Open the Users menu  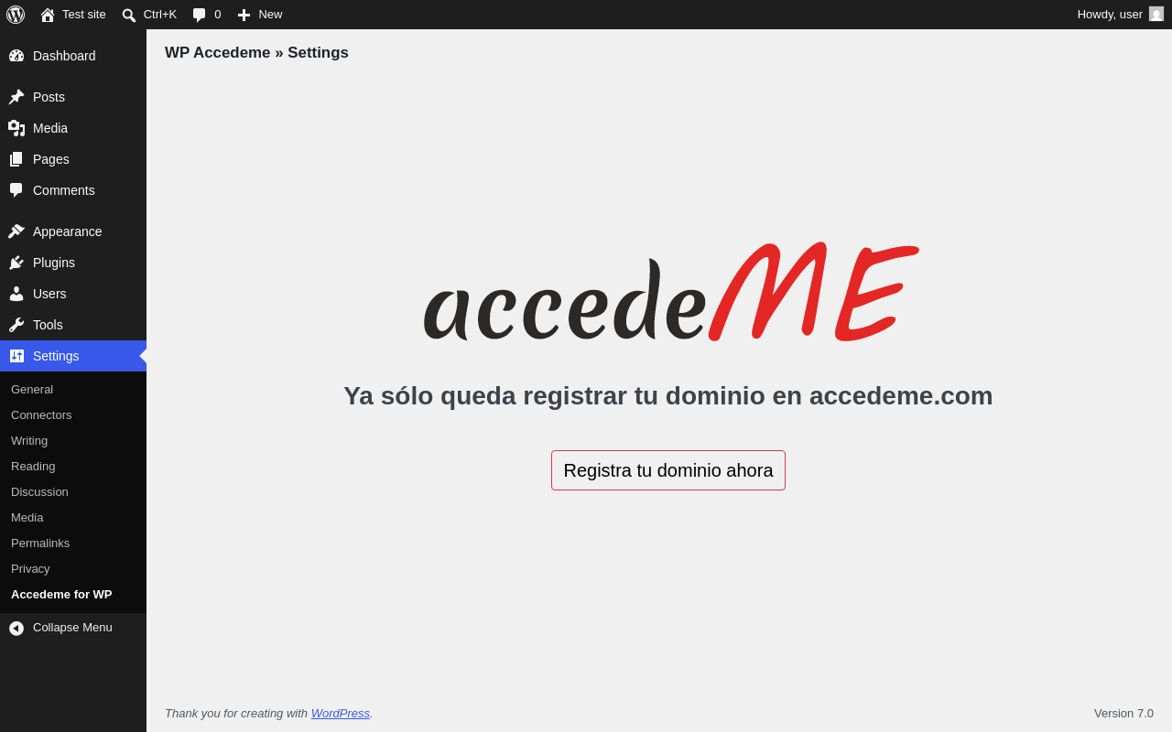coord(73,294)
